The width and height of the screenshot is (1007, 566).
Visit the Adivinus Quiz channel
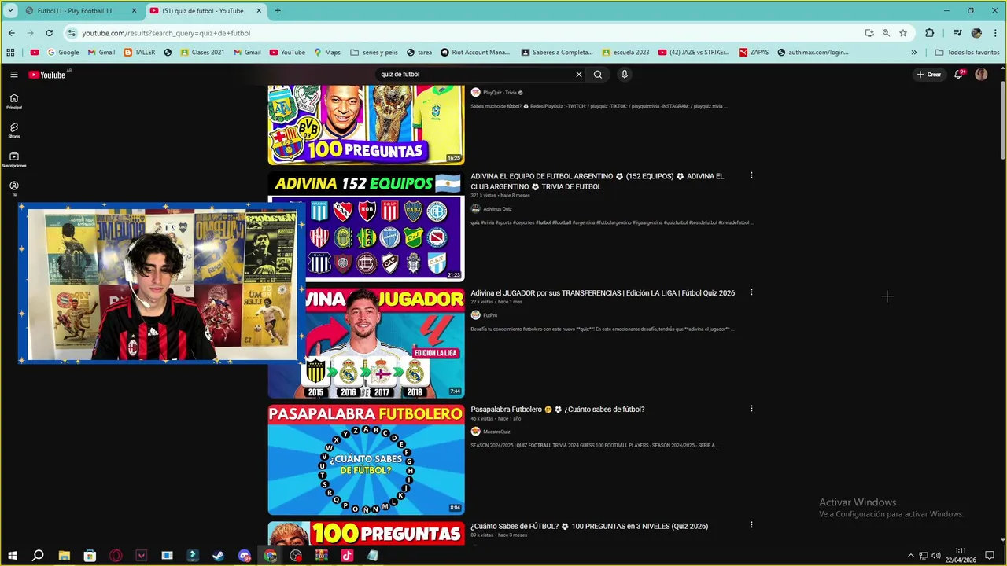point(497,209)
